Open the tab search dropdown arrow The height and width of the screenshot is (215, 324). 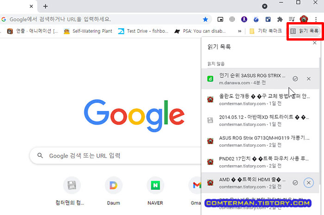coord(264,6)
